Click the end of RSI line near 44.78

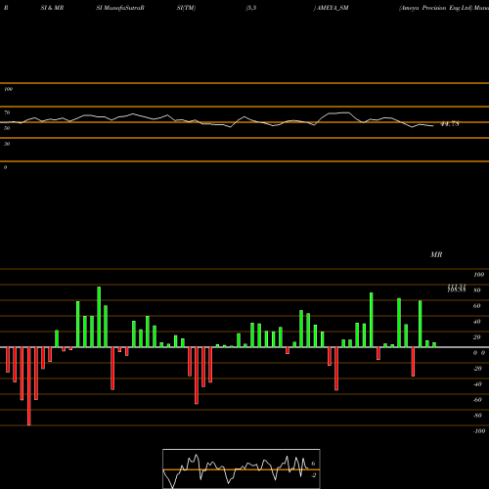(433, 126)
